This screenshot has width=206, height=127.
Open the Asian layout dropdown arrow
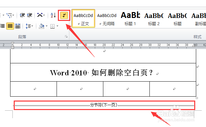point(44,15)
